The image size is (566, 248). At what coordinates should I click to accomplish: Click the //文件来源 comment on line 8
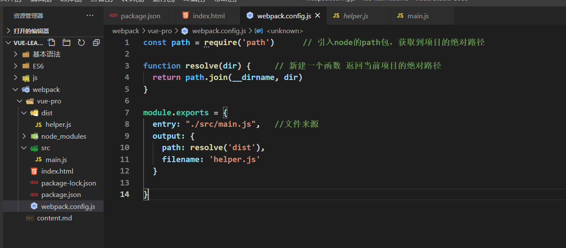click(x=297, y=124)
